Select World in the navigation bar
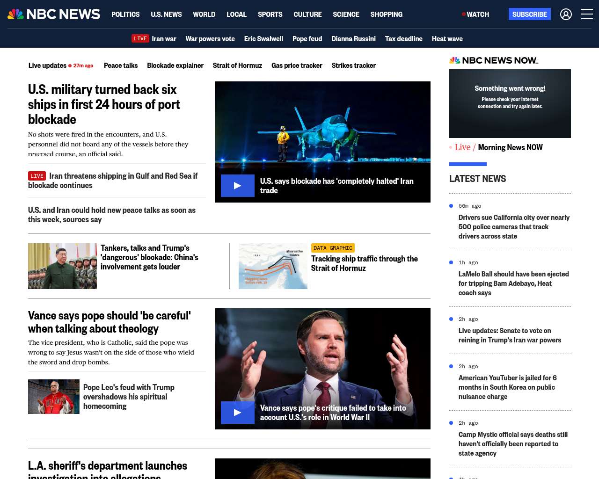The width and height of the screenshot is (599, 479). click(x=204, y=15)
